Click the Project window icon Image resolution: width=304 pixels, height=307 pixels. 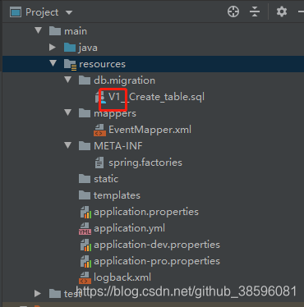pyautogui.click(x=16, y=12)
